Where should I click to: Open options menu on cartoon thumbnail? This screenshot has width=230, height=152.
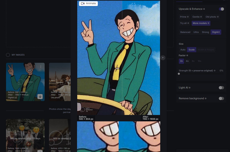(41, 67)
